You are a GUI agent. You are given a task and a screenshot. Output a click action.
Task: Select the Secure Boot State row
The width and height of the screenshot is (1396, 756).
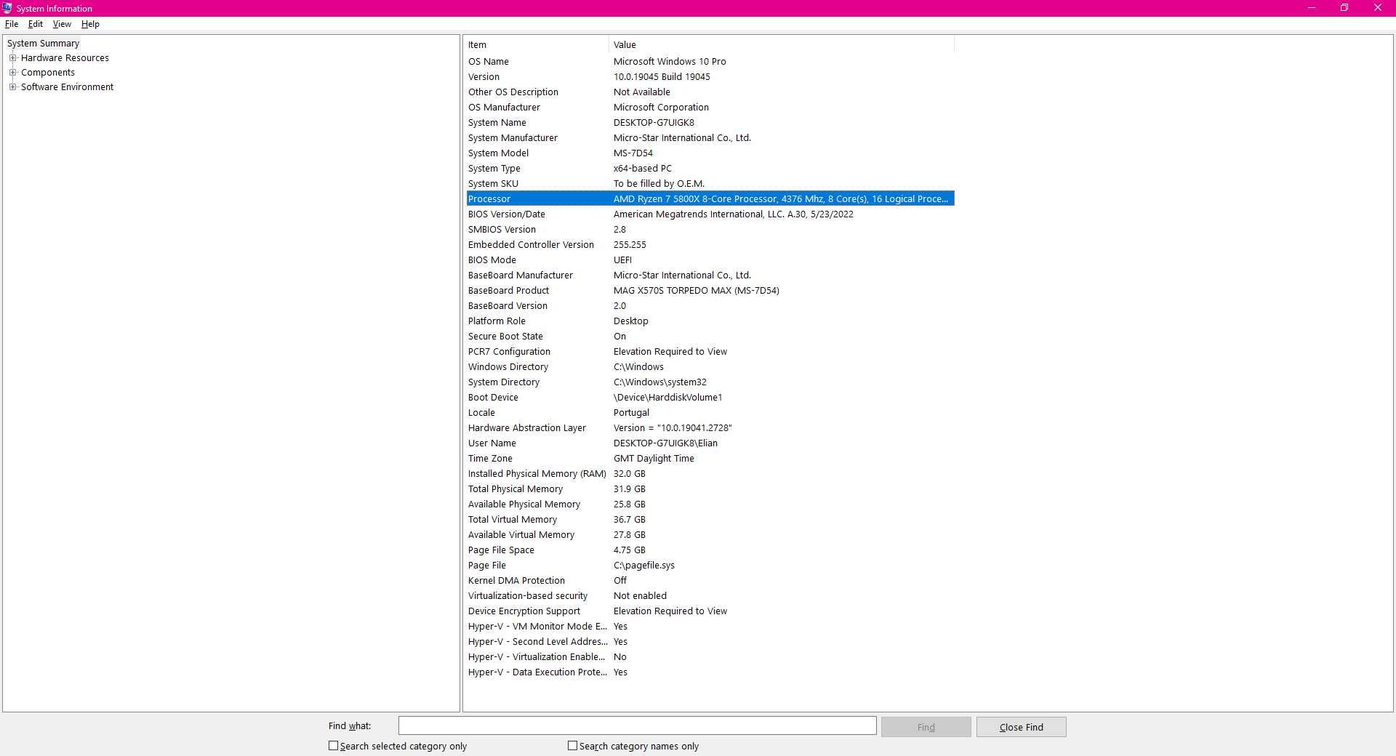coord(710,337)
